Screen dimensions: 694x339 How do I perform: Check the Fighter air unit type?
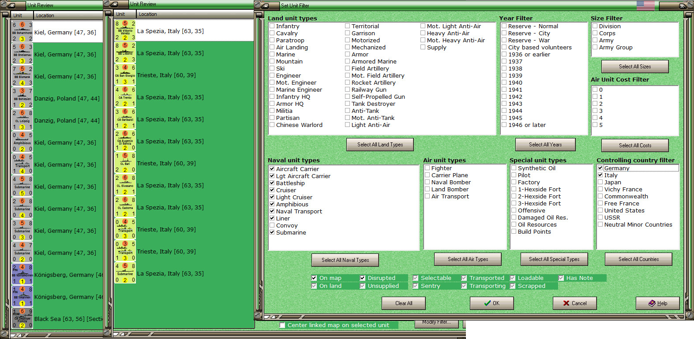[428, 168]
